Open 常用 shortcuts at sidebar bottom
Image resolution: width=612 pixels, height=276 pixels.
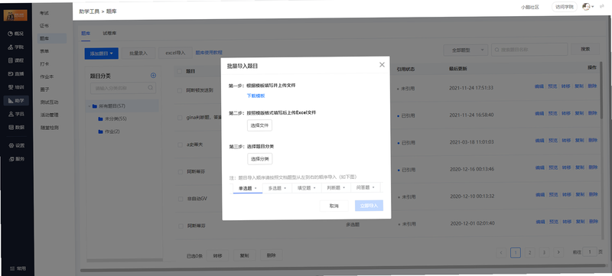(x=18, y=268)
